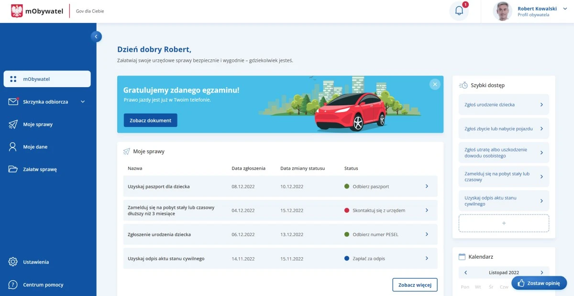Expand the Skrzynka odbiorcza dropdown arrow

click(83, 102)
